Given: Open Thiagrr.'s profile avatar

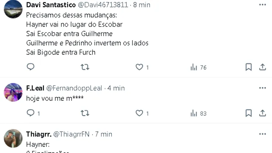Looking at the screenshot, I should point(13,138).
